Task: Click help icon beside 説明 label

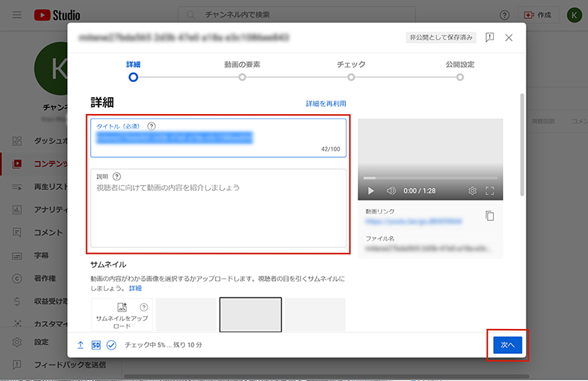Action: [117, 176]
